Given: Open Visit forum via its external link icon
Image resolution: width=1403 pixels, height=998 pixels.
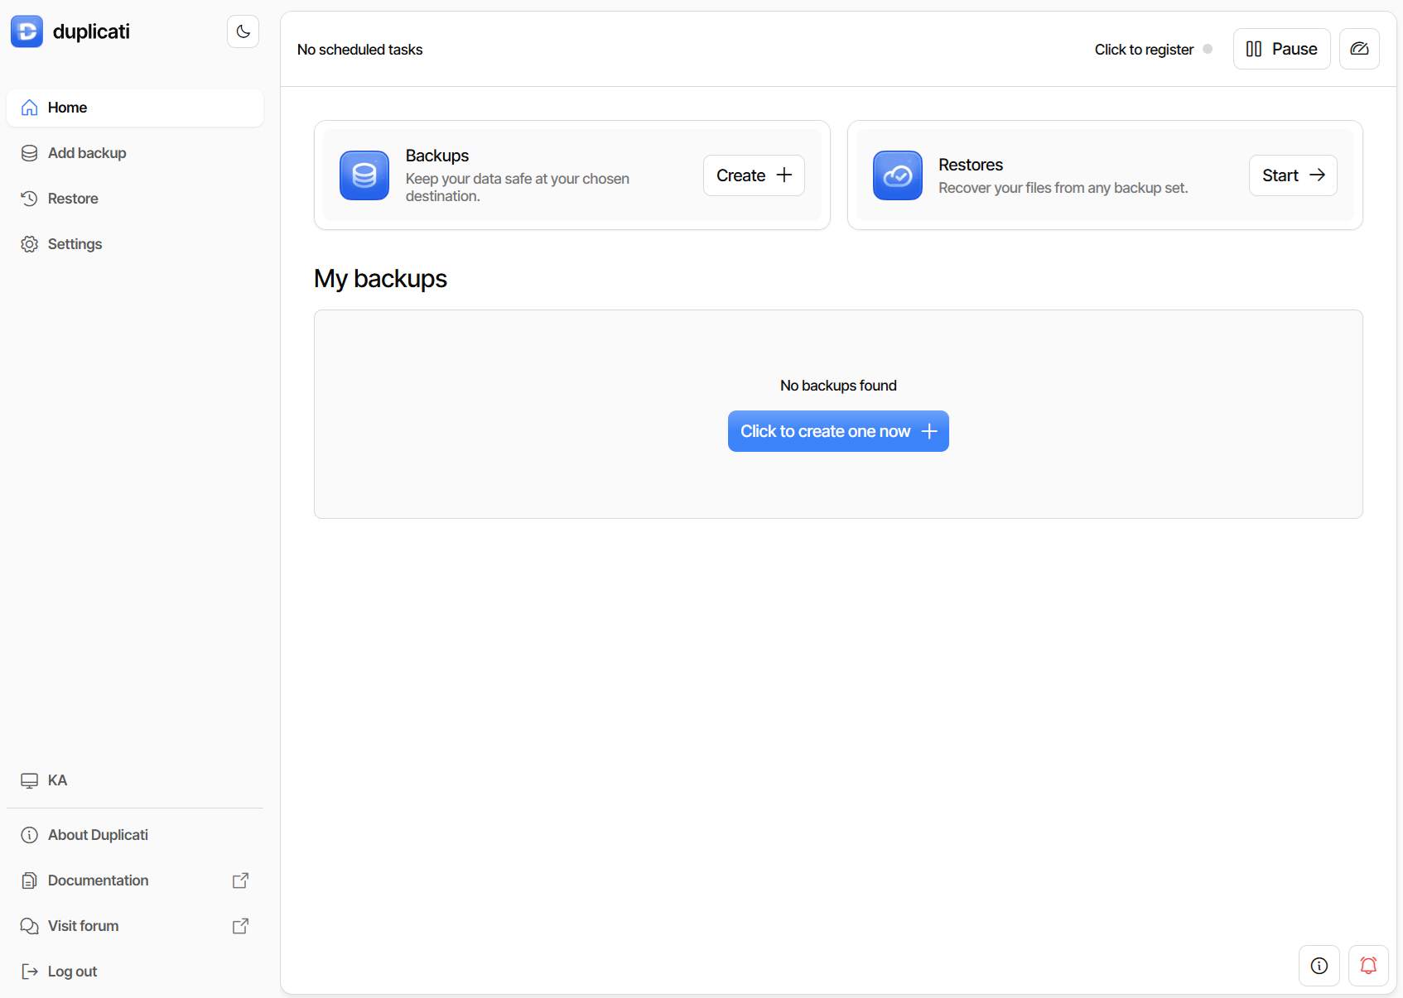Looking at the screenshot, I should point(240,926).
